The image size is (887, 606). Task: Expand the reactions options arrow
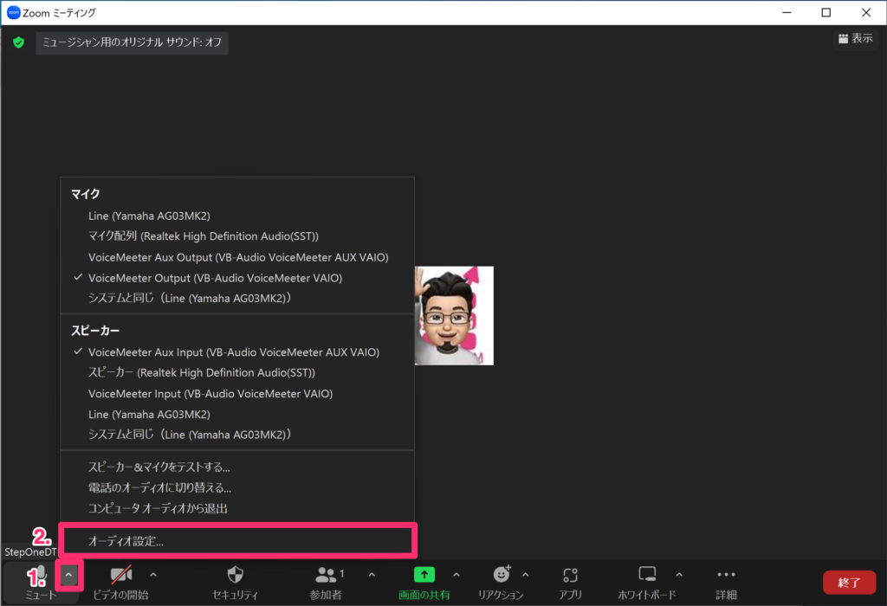pyautogui.click(x=526, y=575)
